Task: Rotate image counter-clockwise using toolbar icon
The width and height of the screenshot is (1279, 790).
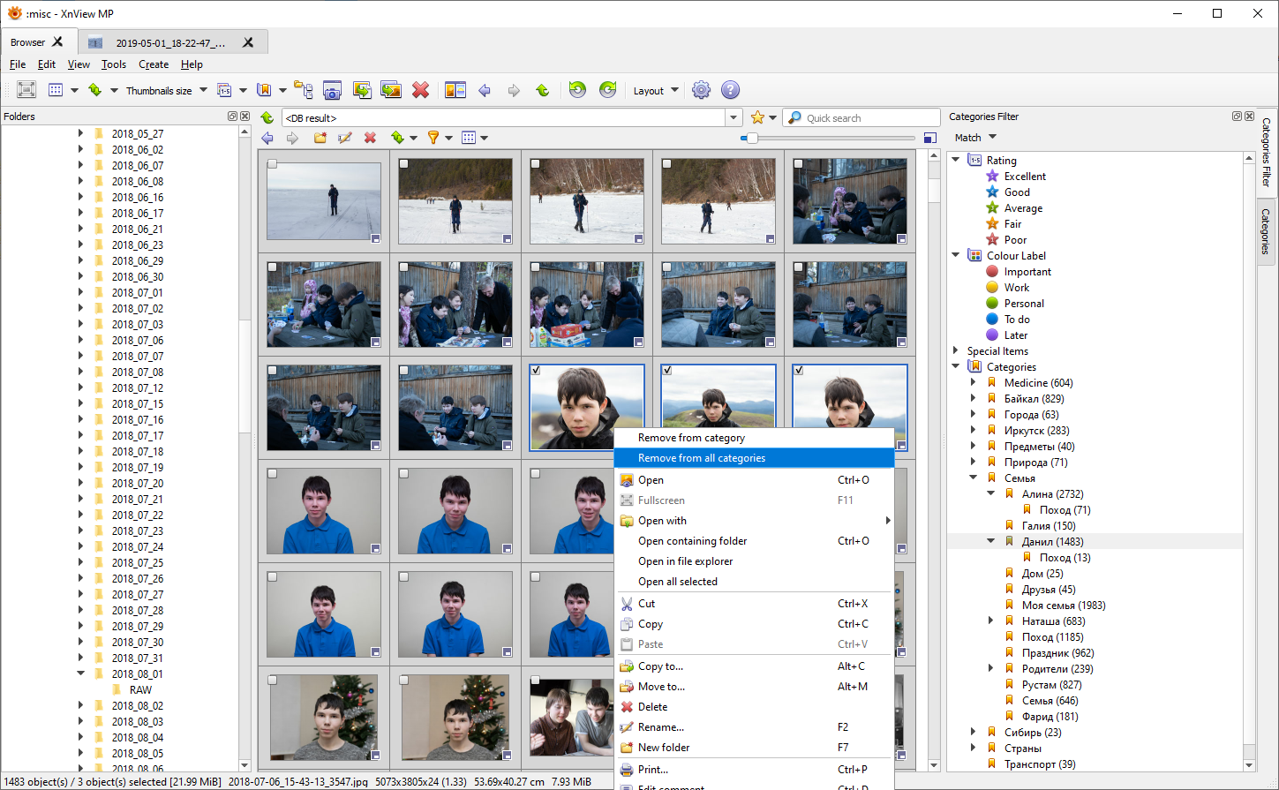Action: click(577, 90)
